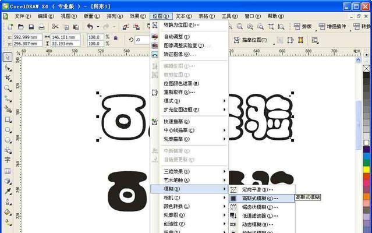372x233 pixels.
Task: Pick the white palette swatch
Action: coord(366,143)
